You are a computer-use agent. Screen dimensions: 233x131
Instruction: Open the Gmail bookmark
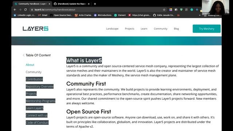tap(43, 15)
